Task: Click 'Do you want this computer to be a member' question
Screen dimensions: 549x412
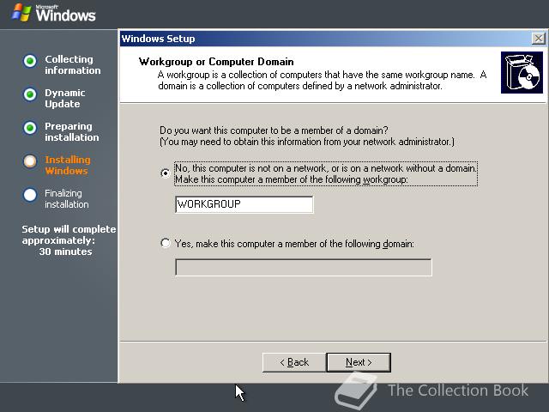Action: point(274,130)
